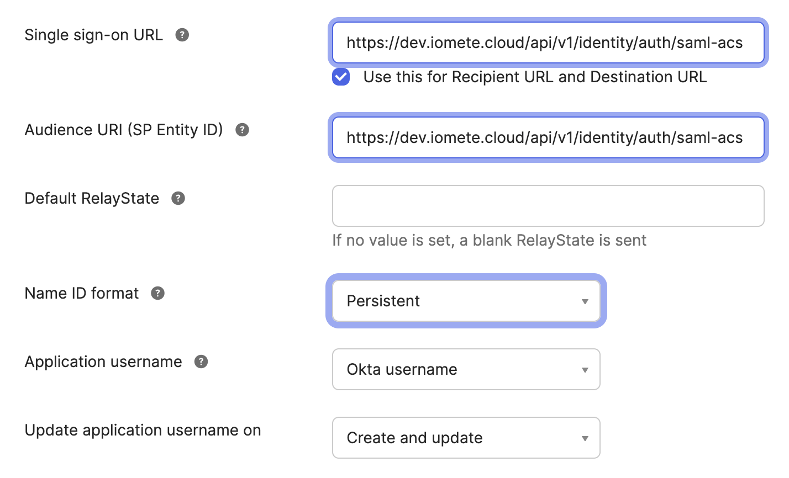Click the text 'Use this for Recipient URL and Destination URL'
The width and height of the screenshot is (789, 478).
[x=535, y=77]
